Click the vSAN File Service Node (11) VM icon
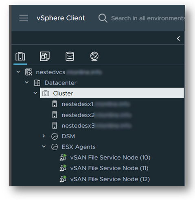The width and height of the screenshot is (195, 200). [x=63, y=168]
